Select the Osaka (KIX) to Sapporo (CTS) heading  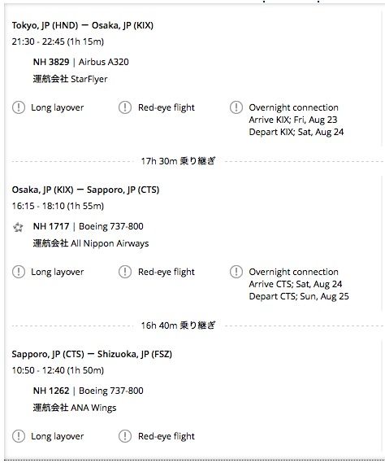pos(85,190)
